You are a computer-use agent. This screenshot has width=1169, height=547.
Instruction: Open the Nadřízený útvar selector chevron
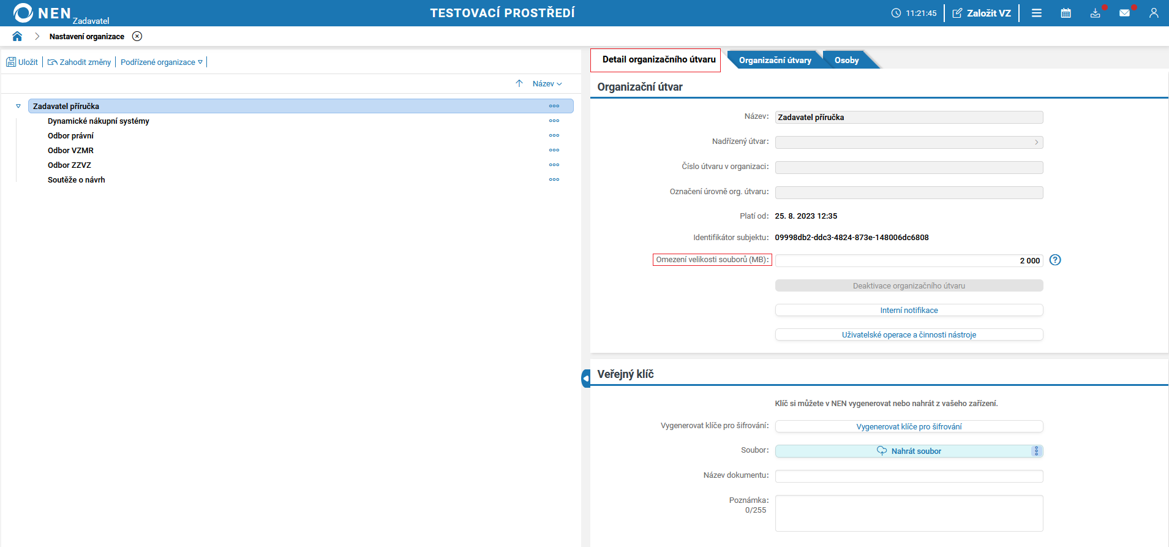click(x=1036, y=142)
